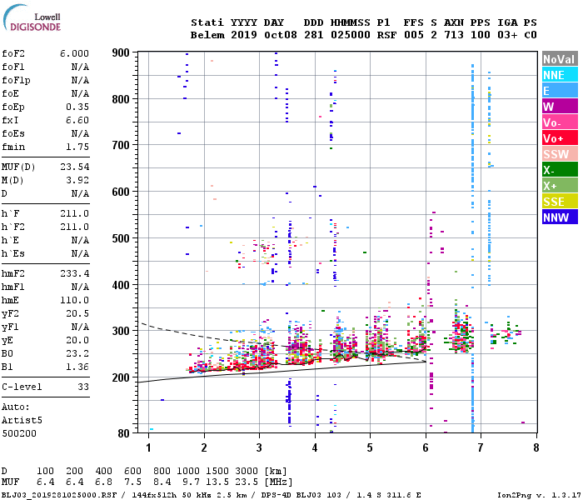This screenshot has height=500, width=583.
Task: Select the Vo+ red legend swatch
Action: pos(560,138)
